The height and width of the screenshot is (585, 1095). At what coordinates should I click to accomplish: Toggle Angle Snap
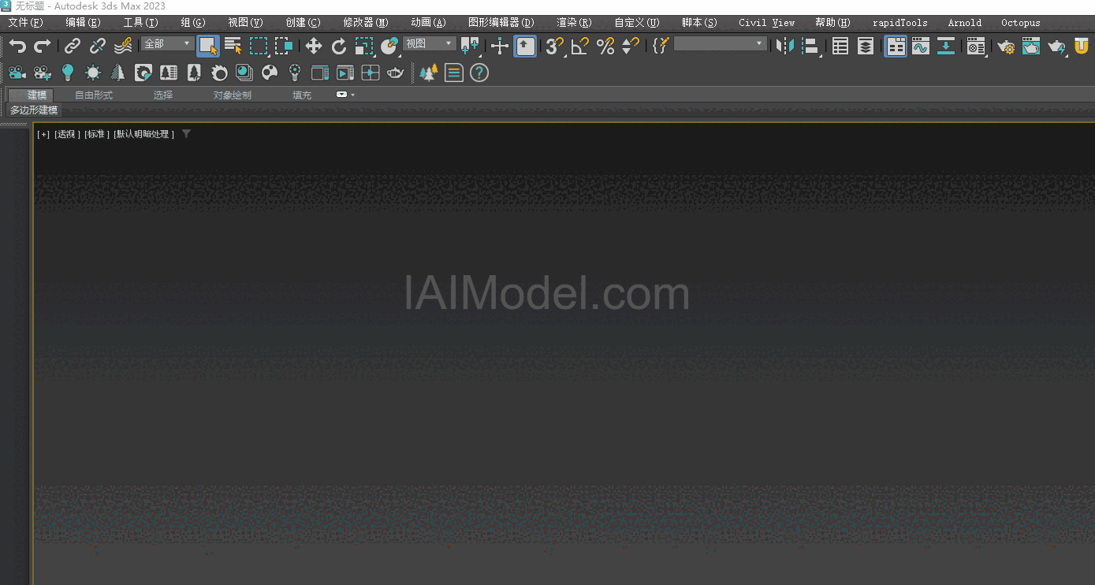[x=580, y=46]
